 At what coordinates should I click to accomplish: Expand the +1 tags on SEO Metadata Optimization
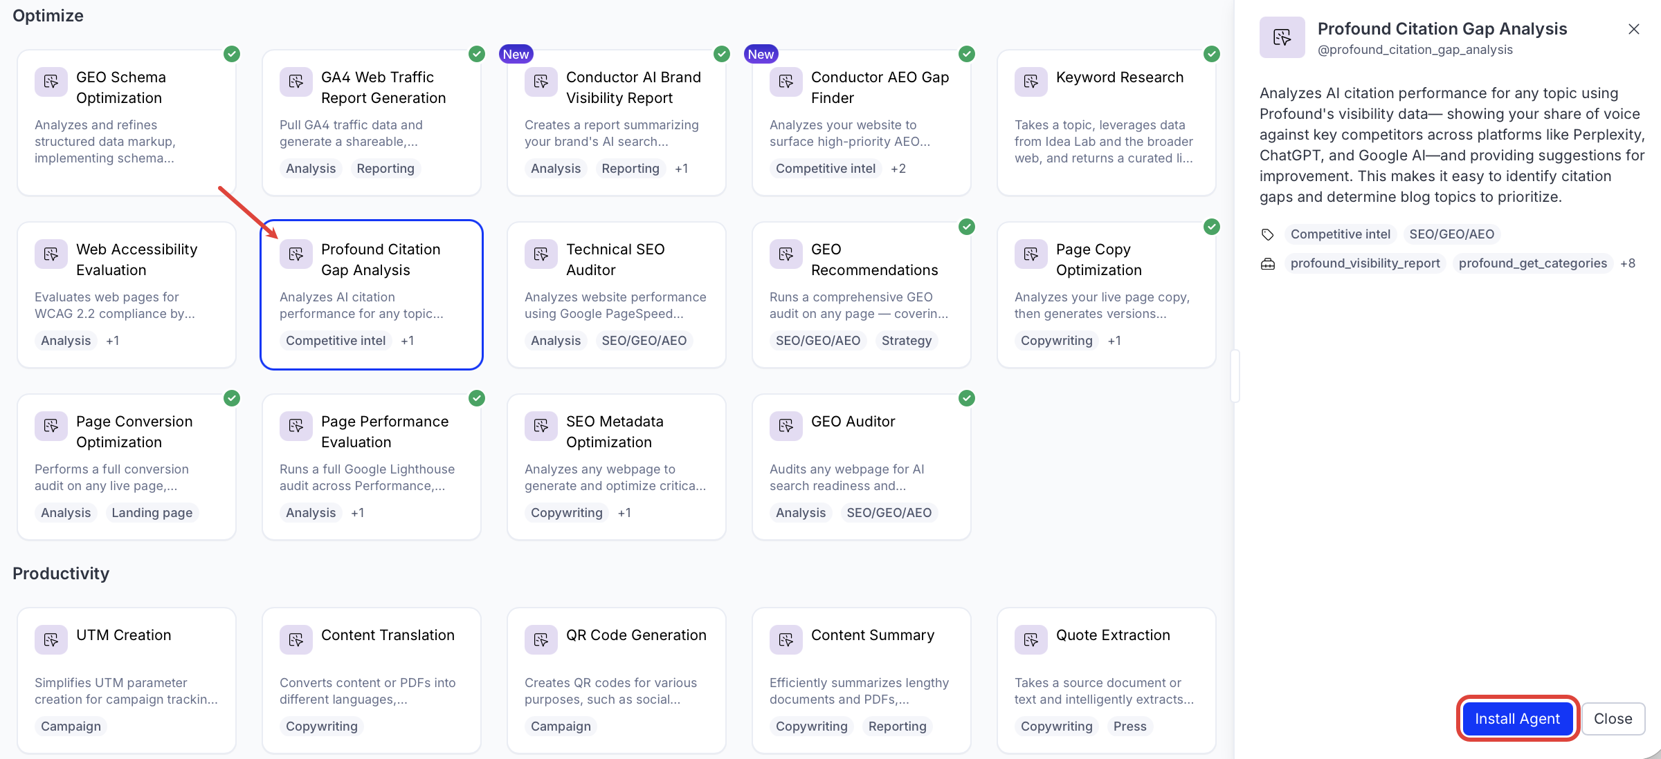point(624,513)
